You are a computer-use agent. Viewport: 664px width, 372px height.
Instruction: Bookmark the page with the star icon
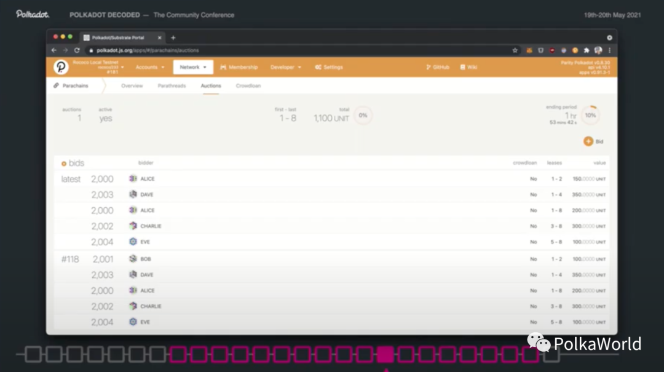coord(515,50)
